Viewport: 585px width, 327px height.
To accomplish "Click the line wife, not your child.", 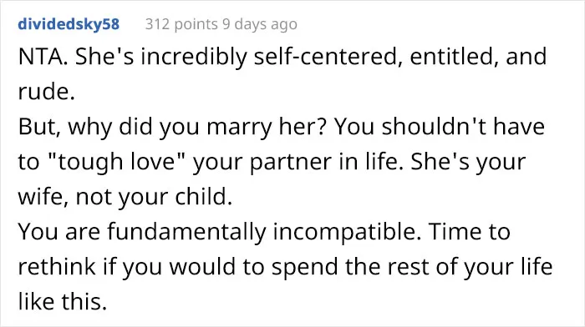I will click(x=125, y=197).
